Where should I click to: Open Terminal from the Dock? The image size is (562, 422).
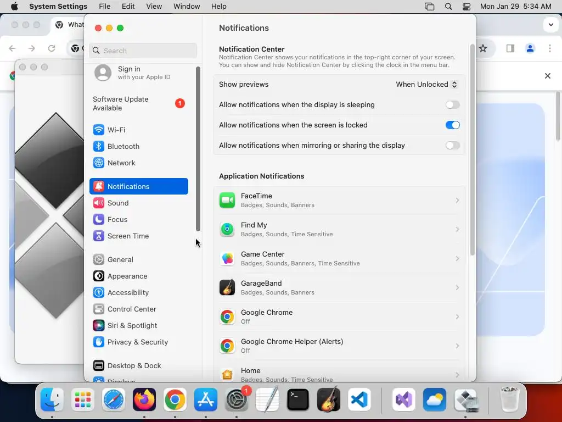[x=298, y=399]
